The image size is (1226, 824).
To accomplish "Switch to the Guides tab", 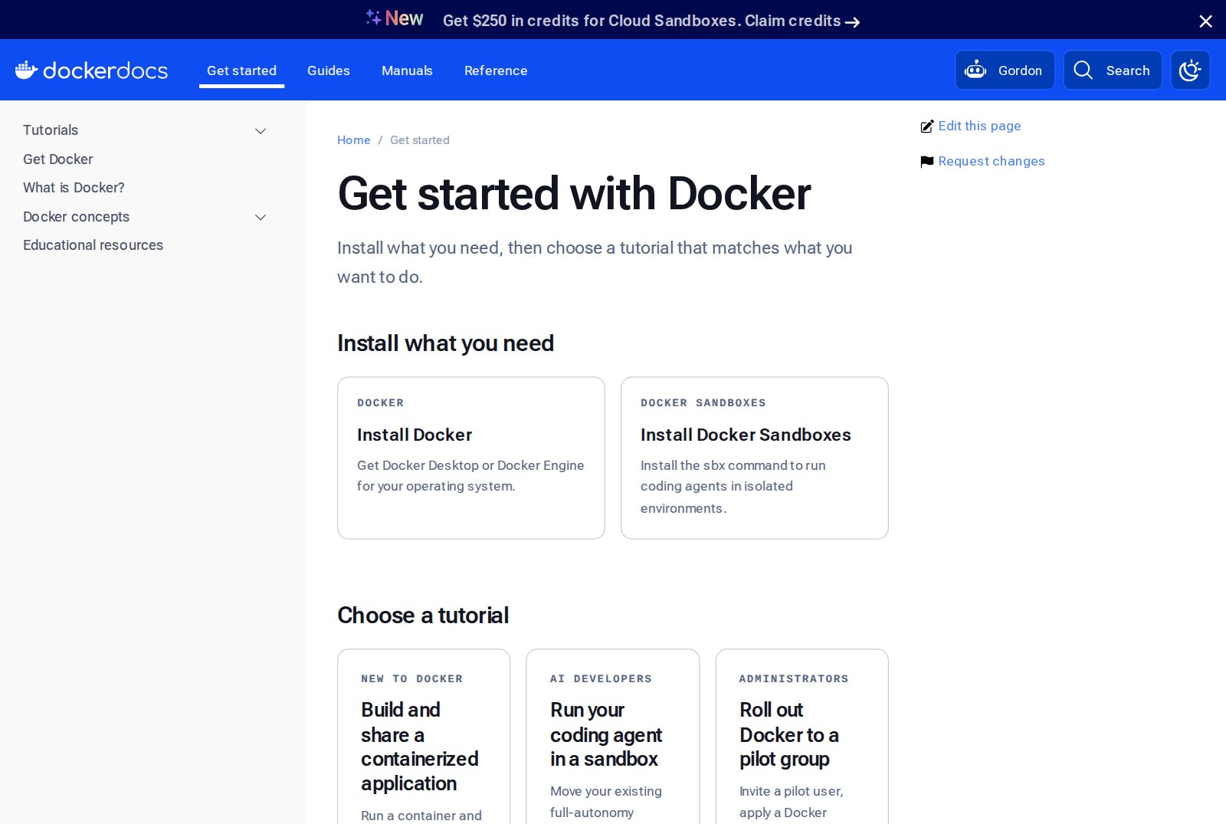I will 329,71.
